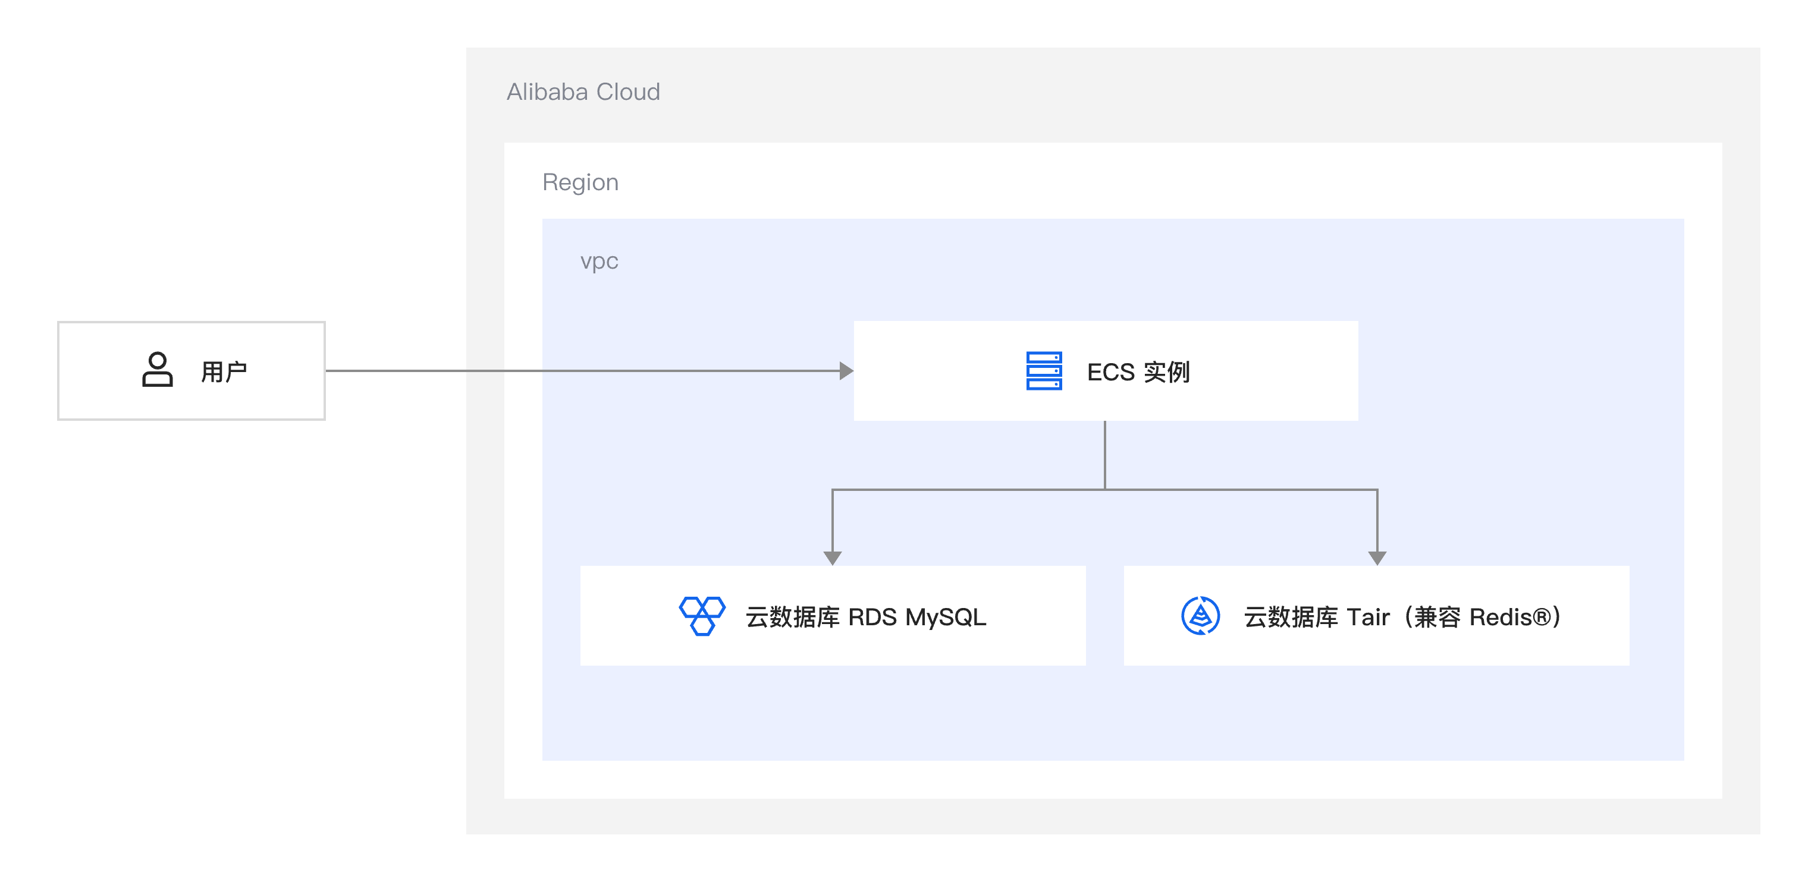Image resolution: width=1808 pixels, height=882 pixels.
Task: Select the 用户 text label
Action: coord(224,371)
